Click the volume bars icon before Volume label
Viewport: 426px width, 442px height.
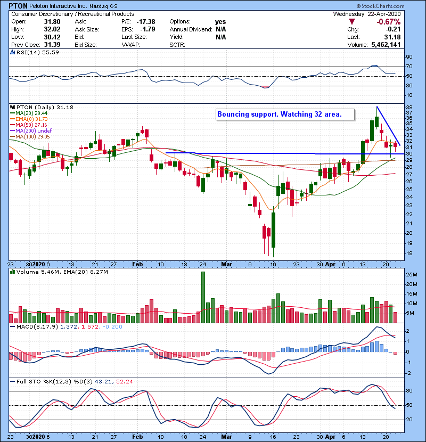coord(12,272)
